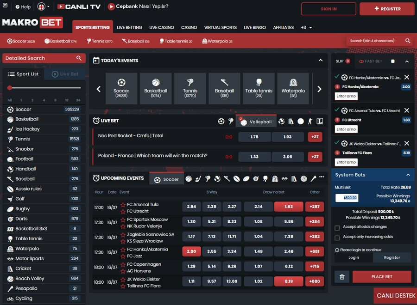This screenshot has width=417, height=305.
Task: Click the MakroBet logo
Action: coord(32,23)
